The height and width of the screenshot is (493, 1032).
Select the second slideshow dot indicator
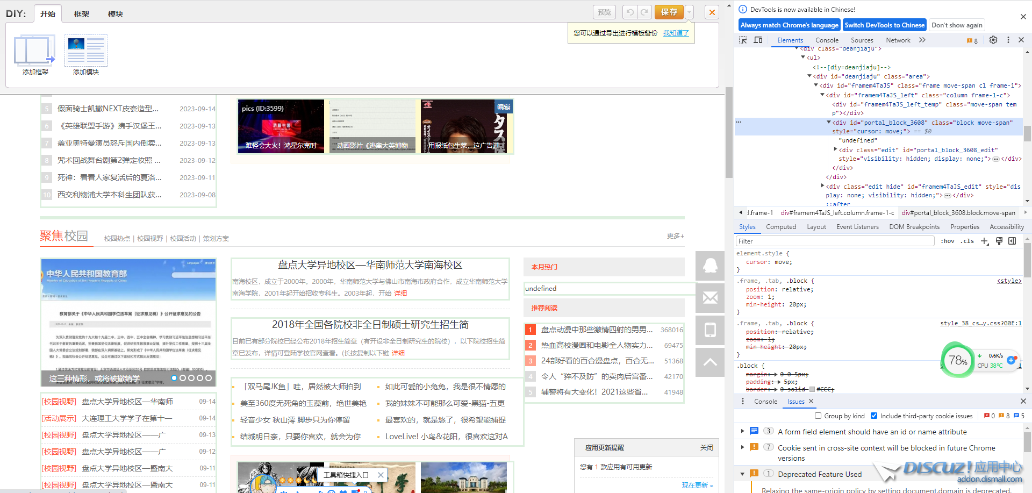(183, 378)
